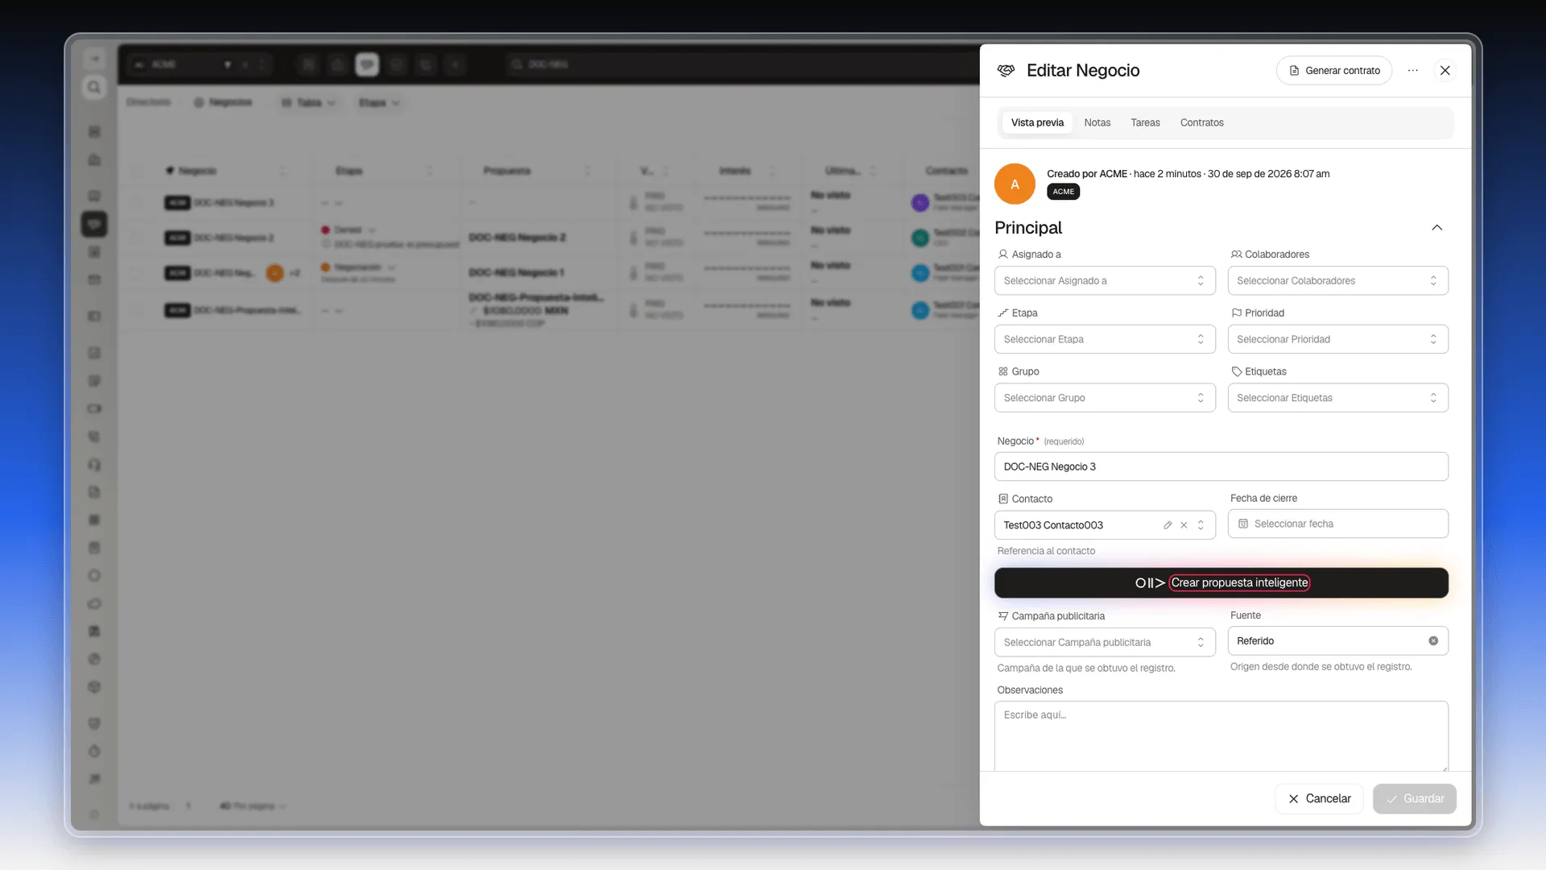Viewport: 1546px width, 870px height.
Task: Open the Etapa filter dropdown in background
Action: tap(378, 103)
